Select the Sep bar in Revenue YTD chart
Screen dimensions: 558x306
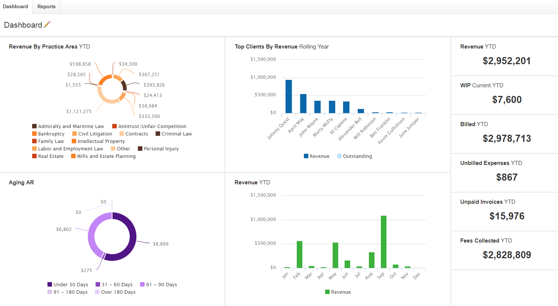click(x=383, y=241)
